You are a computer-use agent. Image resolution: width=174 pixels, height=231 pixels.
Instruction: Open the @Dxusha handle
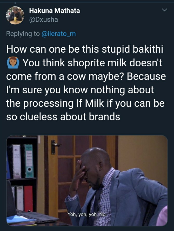44,20
